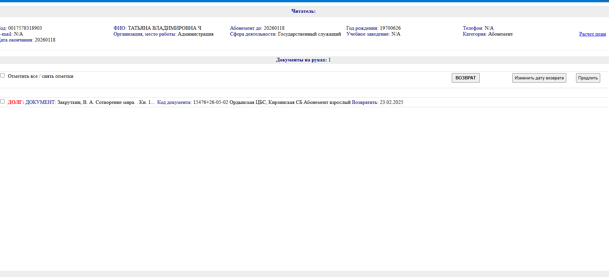Click the 'Категория: Абонемент' text
The image size is (609, 277).
[488, 34]
